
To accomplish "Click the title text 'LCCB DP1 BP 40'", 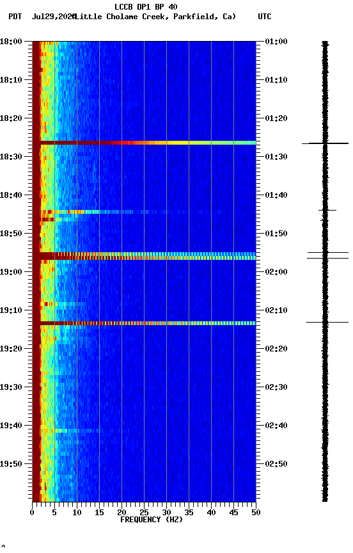I will point(146,6).
